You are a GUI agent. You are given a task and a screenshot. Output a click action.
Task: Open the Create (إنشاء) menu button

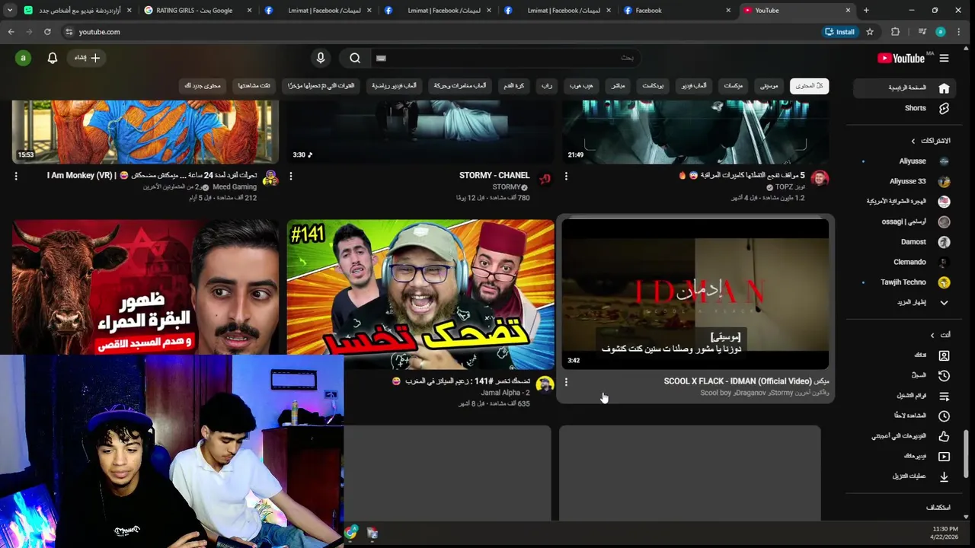[87, 58]
